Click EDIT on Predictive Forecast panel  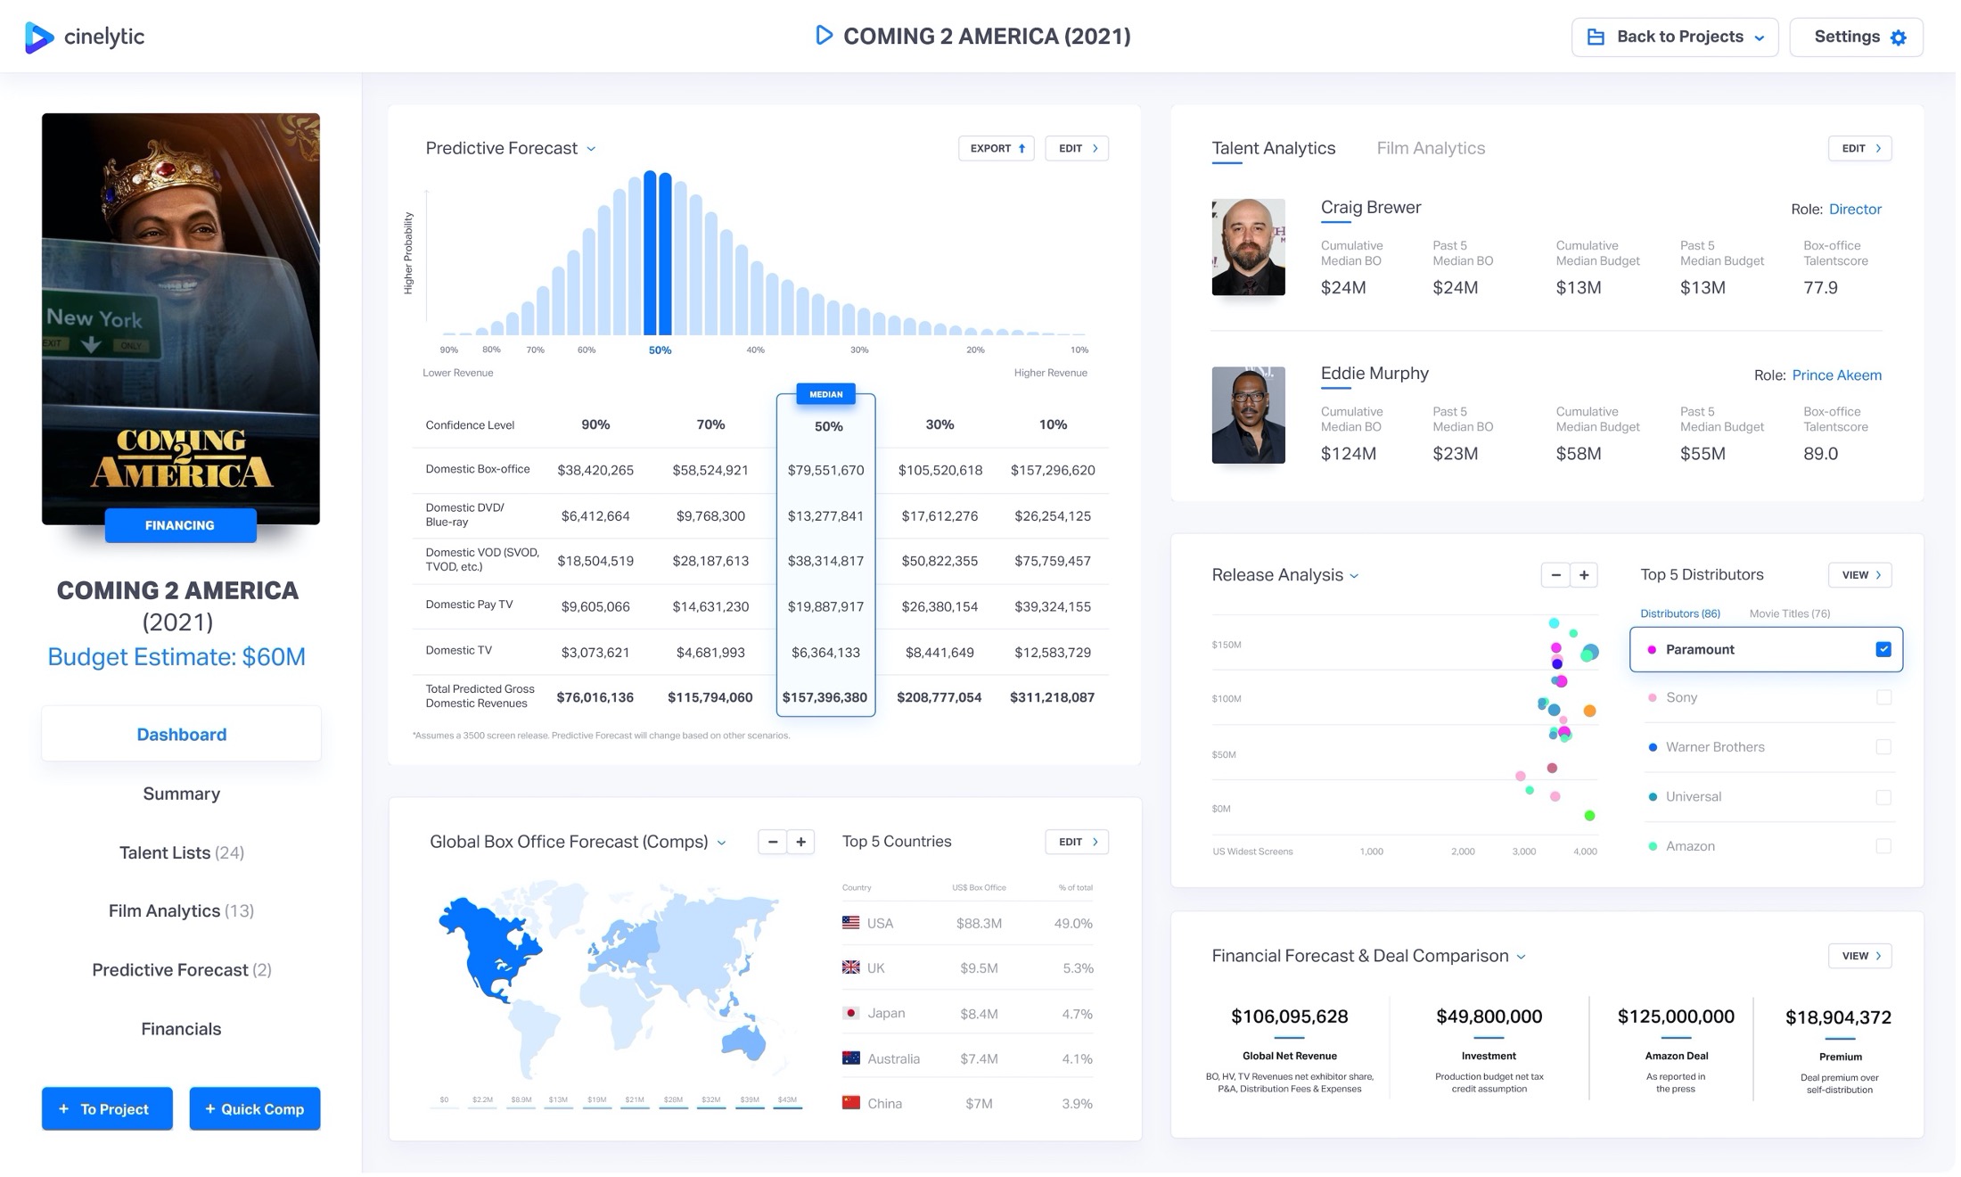1077,148
